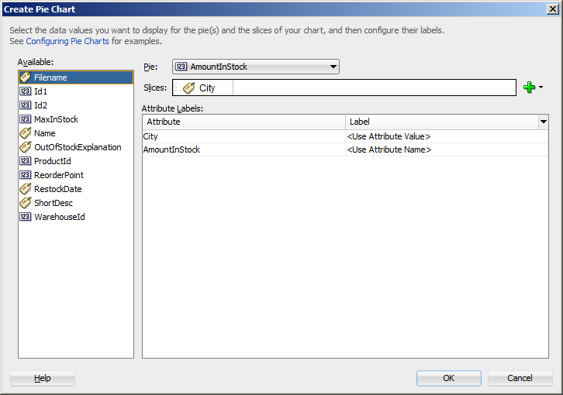Select ShortDesc in Available list

pos(76,203)
